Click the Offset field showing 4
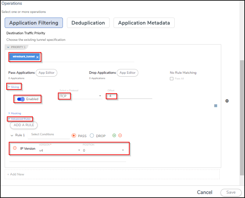Viewport: 245px width, 198px height. [130, 96]
